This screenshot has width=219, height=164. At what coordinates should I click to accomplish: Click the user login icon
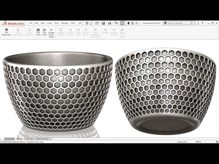pos(198,23)
